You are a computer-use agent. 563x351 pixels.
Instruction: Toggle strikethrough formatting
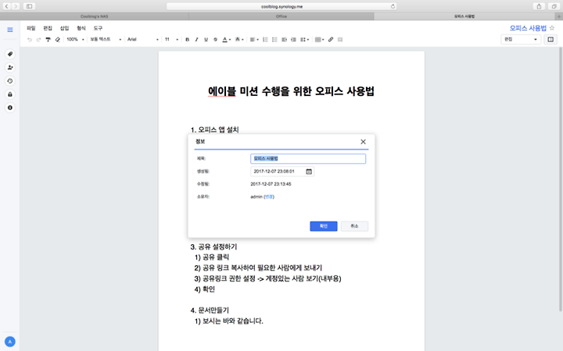[215, 40]
